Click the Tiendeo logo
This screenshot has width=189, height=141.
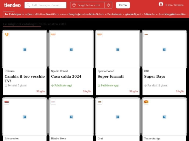[12, 5]
